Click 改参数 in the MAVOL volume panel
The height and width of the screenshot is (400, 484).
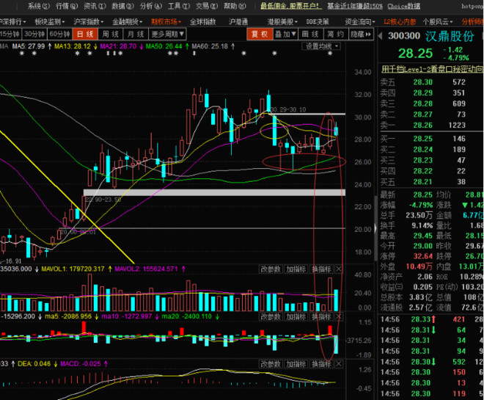point(271,269)
